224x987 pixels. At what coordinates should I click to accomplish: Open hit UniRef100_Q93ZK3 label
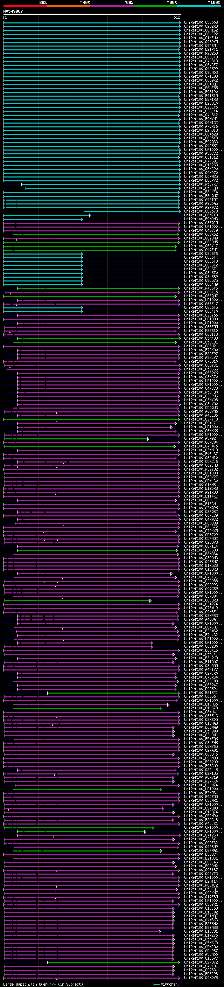[201, 27]
